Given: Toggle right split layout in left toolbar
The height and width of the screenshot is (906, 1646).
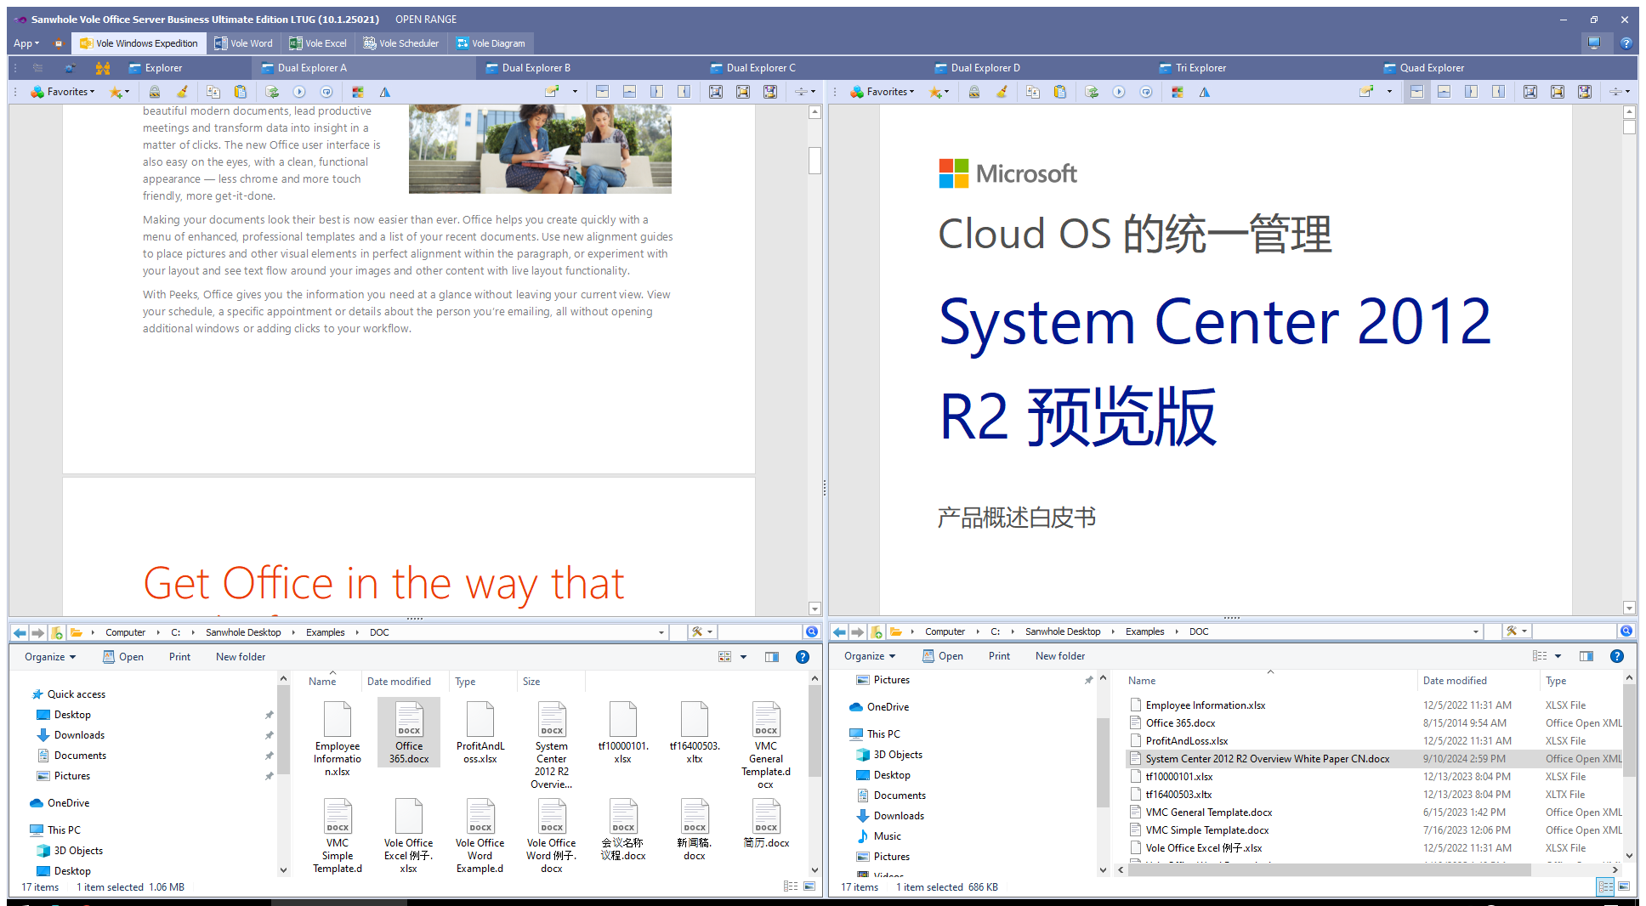Looking at the screenshot, I should coord(684,92).
